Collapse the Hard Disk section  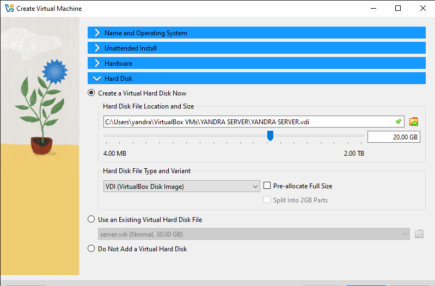click(256, 78)
